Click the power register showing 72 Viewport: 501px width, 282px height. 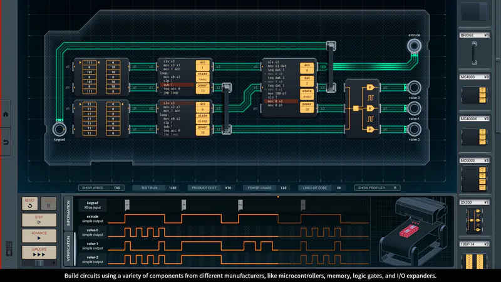click(x=202, y=88)
